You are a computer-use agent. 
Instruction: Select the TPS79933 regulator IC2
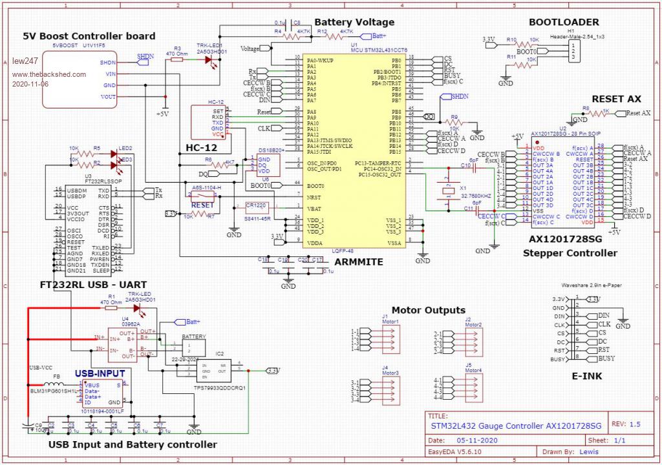pyautogui.click(x=219, y=370)
